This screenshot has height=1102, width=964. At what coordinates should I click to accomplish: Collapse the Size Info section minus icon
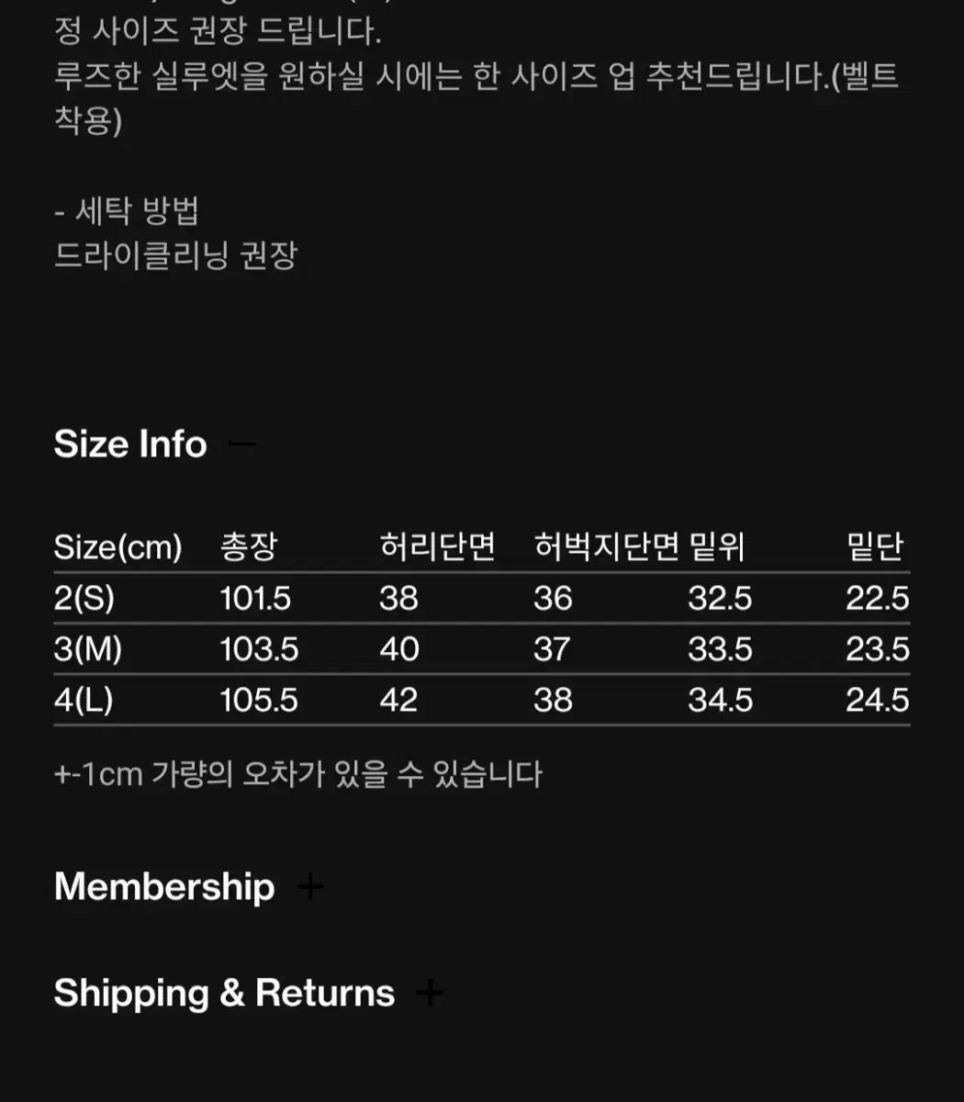click(x=241, y=444)
